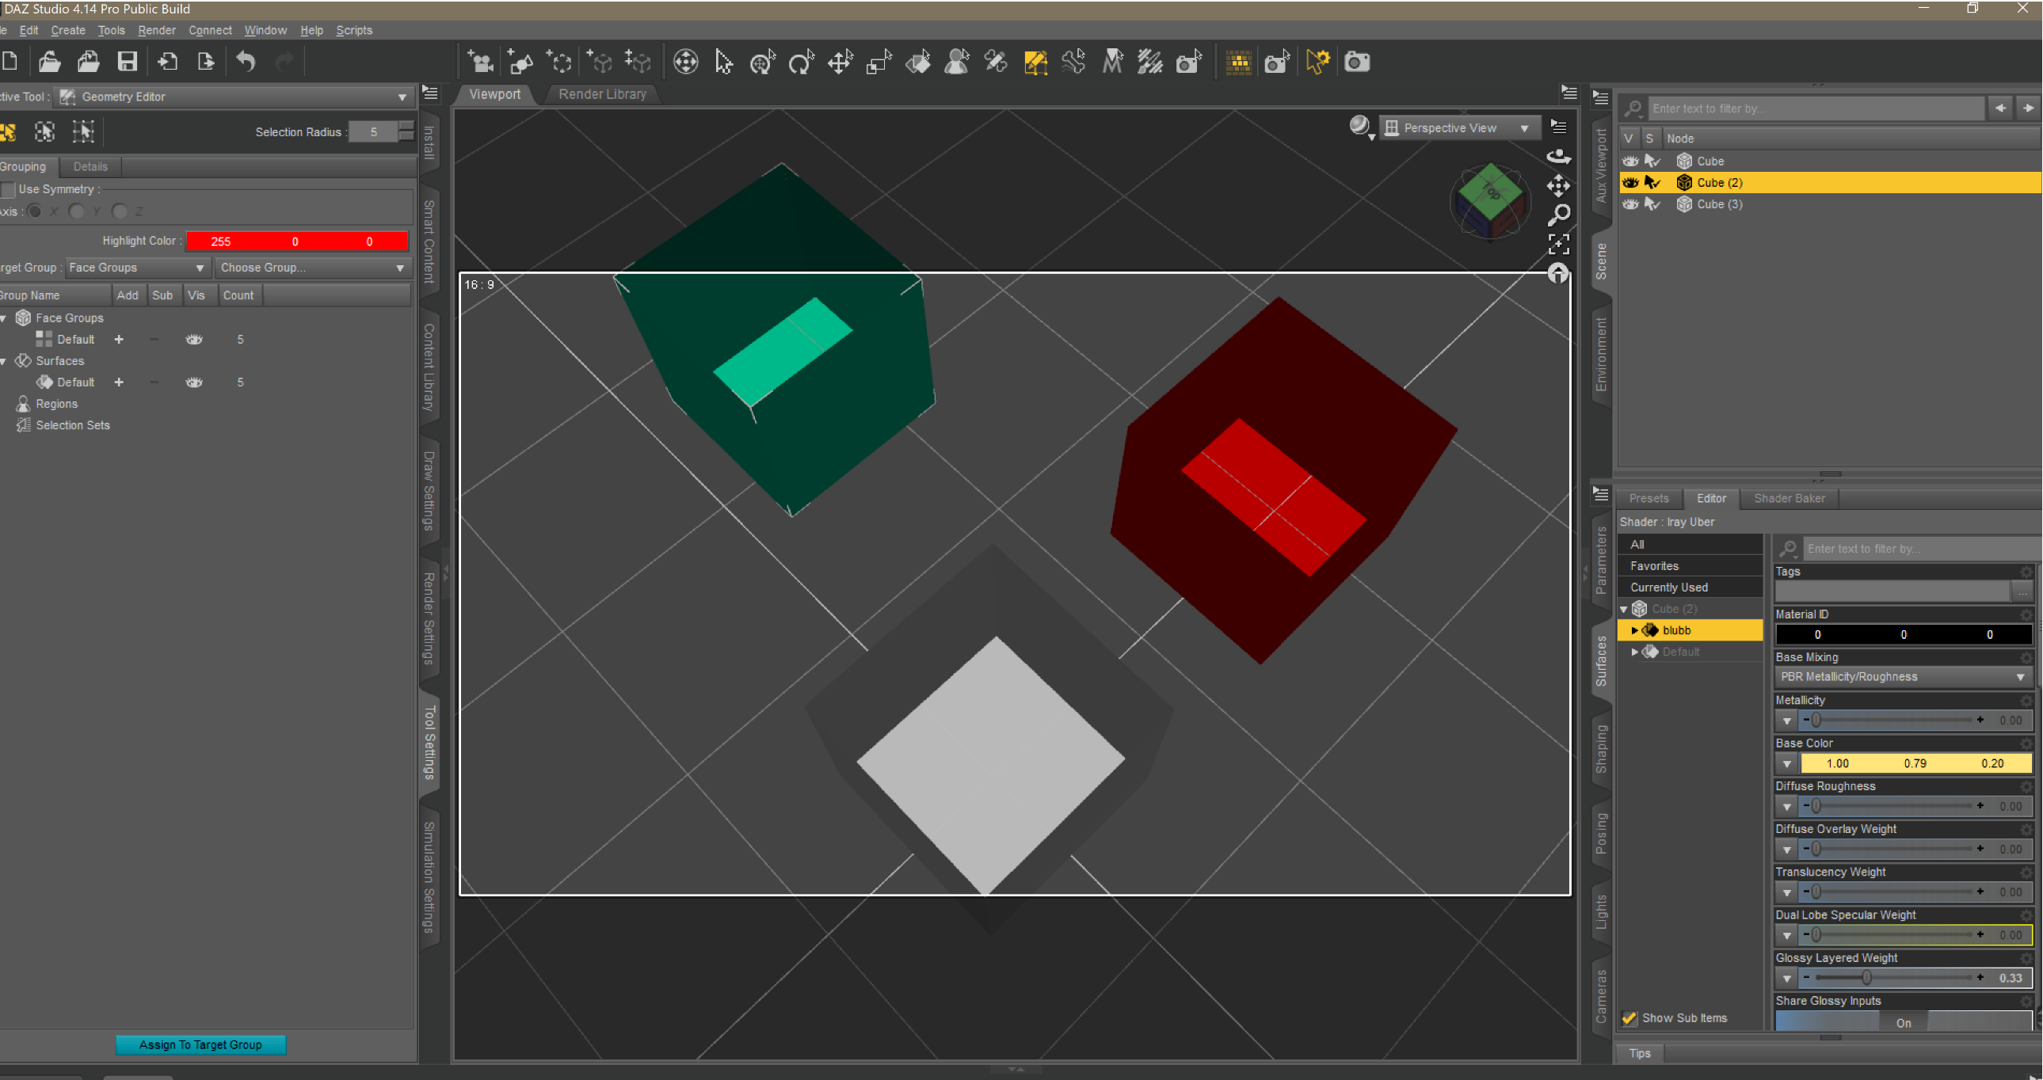The image size is (2043, 1080).
Task: Click the Undo arrow icon
Action: coord(246,62)
